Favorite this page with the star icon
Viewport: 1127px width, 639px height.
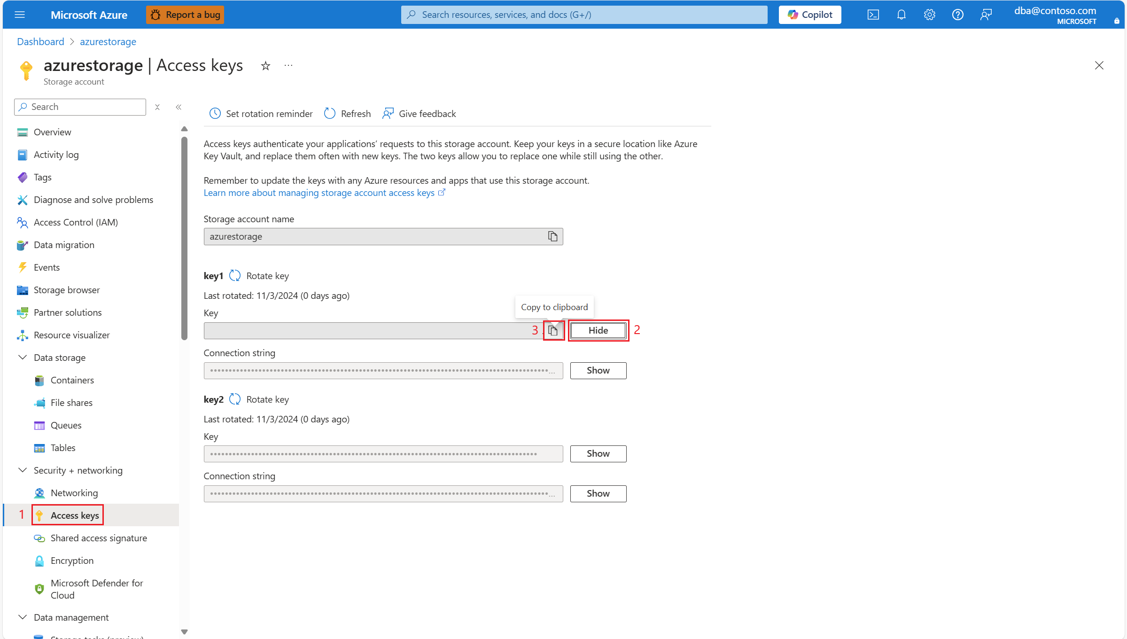[x=265, y=66]
